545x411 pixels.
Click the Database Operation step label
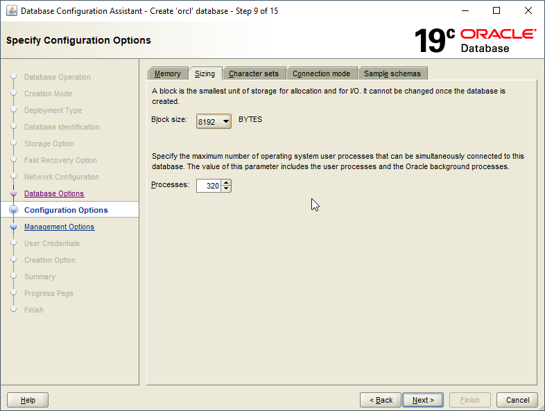coord(58,77)
